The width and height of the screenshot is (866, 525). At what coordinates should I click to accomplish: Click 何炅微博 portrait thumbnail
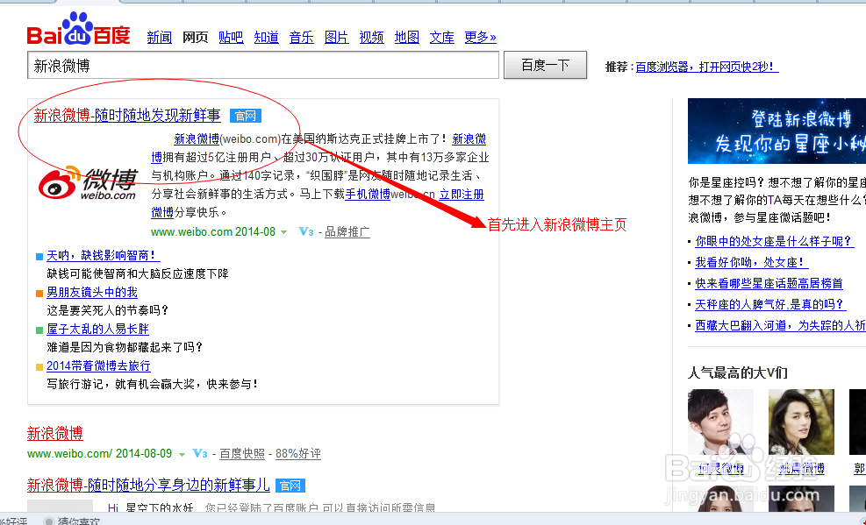(720, 422)
